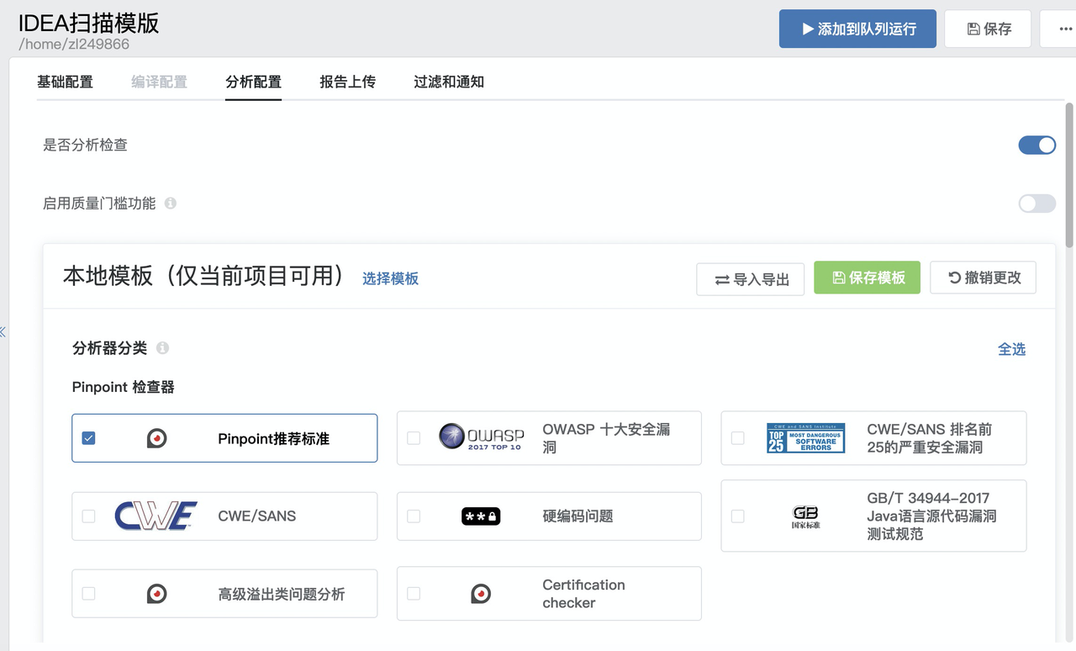Viewport: 1076px width, 651px height.
Task: Click the Certification checker Pinpoint icon
Action: [x=481, y=594]
